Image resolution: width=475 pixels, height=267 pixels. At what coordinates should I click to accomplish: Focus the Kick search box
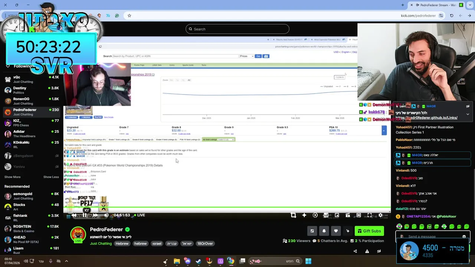[237, 29]
